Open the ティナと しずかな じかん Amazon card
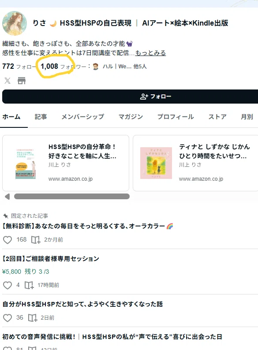Screen dimensions: 258x350 [x=195, y=163]
